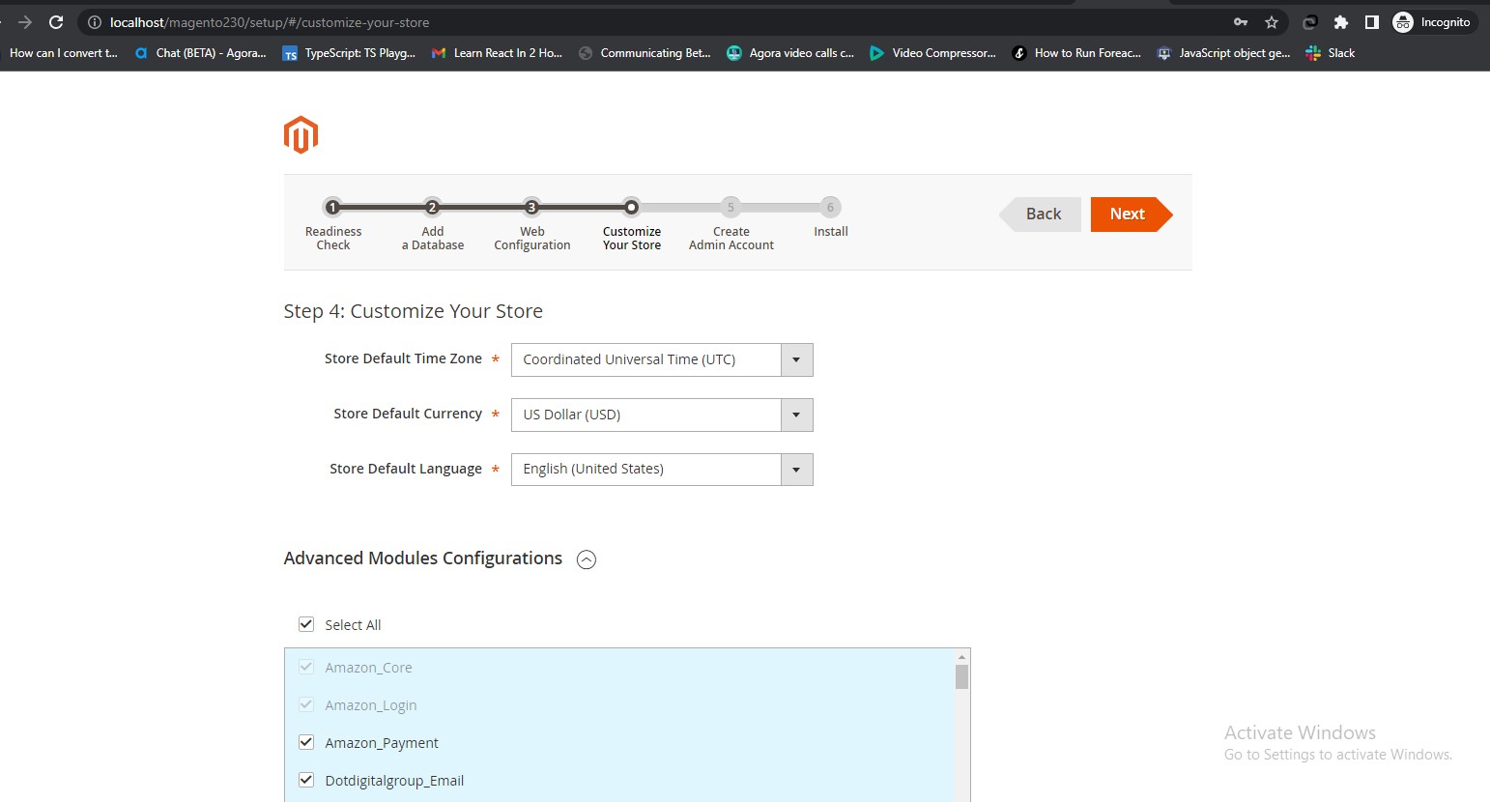This screenshot has height=802, width=1490.
Task: Click the Add a Database step marker
Action: point(432,206)
